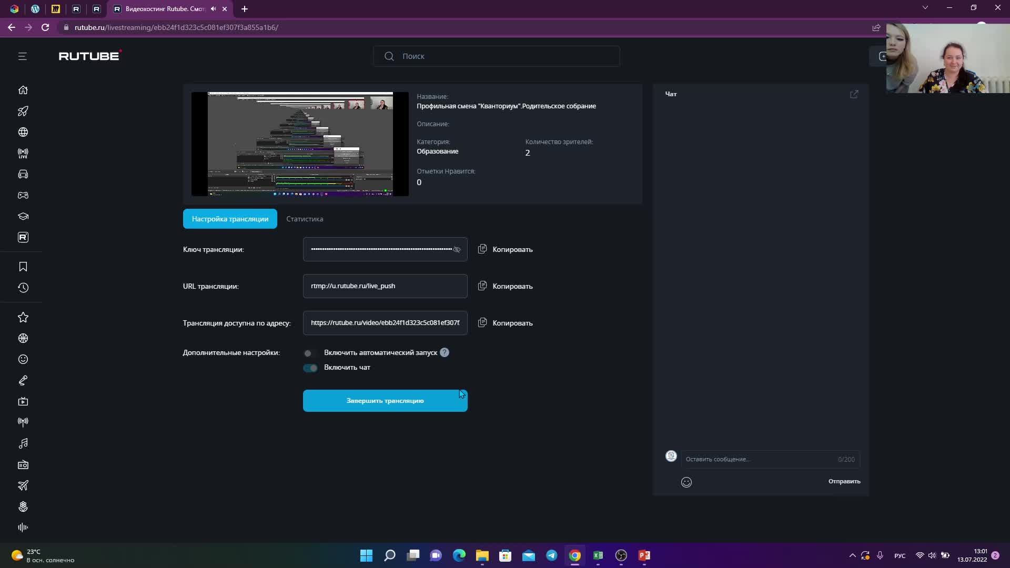Expand the Chrome tab search chevron
The width and height of the screenshot is (1010, 568).
925,8
